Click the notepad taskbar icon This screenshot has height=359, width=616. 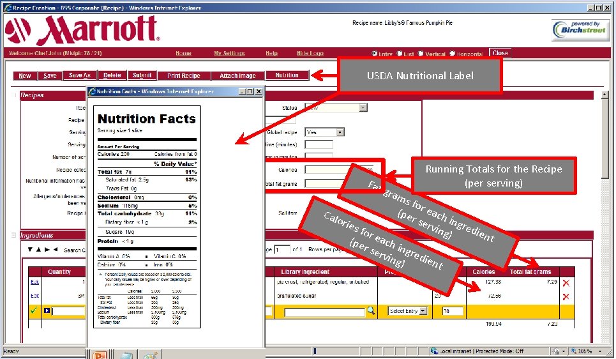click(126, 355)
